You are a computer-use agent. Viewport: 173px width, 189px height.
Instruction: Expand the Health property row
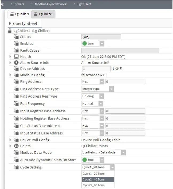pos(10,57)
